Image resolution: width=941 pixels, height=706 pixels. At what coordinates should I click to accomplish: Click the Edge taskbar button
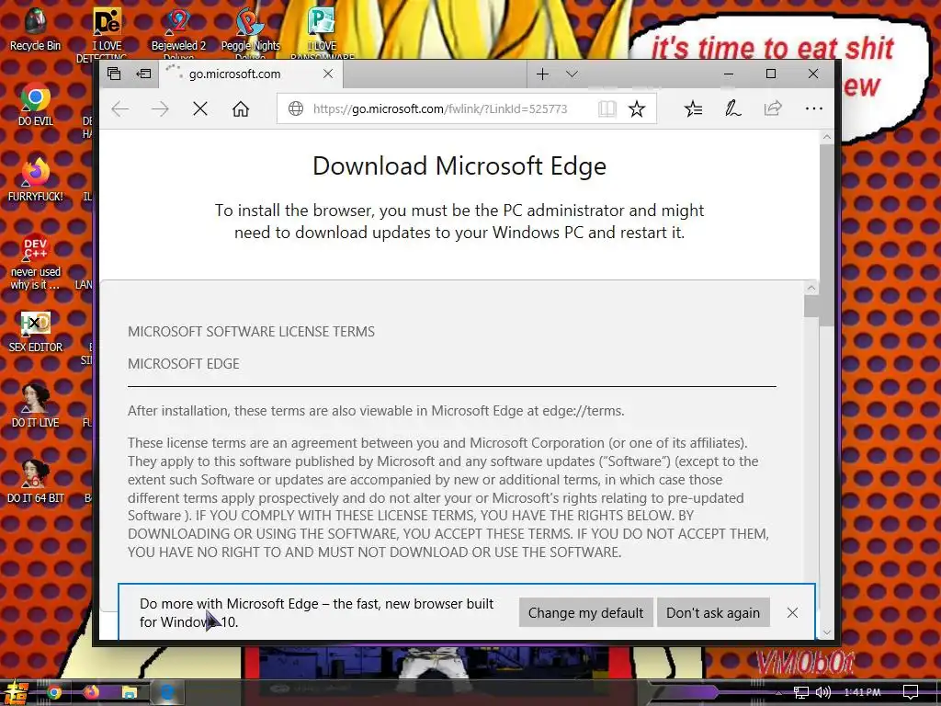coord(167,693)
